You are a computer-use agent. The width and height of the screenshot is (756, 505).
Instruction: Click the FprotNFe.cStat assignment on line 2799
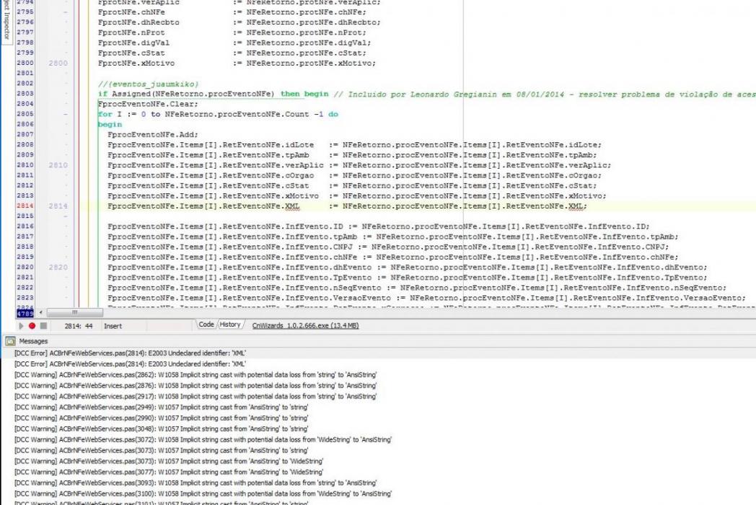click(x=232, y=53)
